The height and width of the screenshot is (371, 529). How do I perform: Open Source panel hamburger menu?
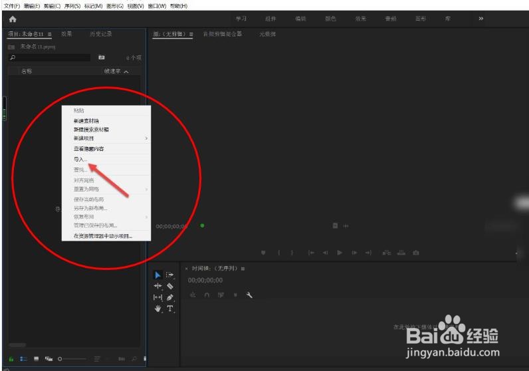[x=191, y=34]
